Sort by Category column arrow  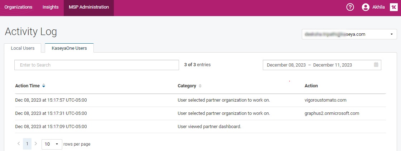200,86
